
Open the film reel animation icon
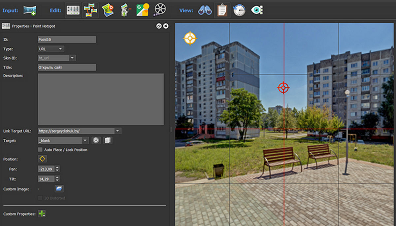160,10
